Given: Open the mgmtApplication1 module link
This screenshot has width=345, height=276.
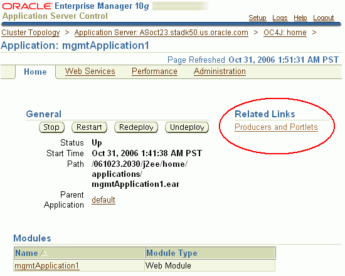Looking at the screenshot, I should pyautogui.click(x=46, y=266).
